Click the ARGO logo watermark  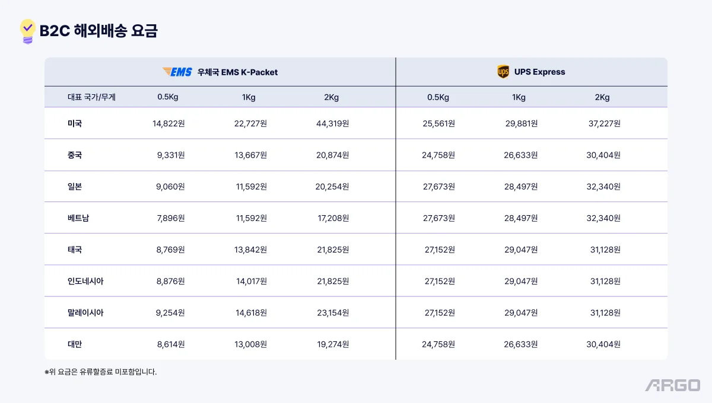tap(673, 385)
